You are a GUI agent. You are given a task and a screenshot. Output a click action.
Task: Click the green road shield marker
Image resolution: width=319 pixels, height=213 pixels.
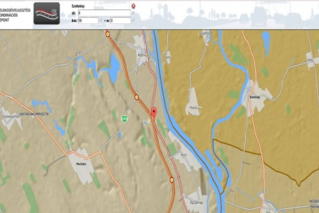coord(124,118)
